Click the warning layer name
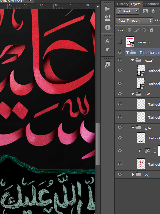This screenshot has width=160, height=214. [143, 42]
